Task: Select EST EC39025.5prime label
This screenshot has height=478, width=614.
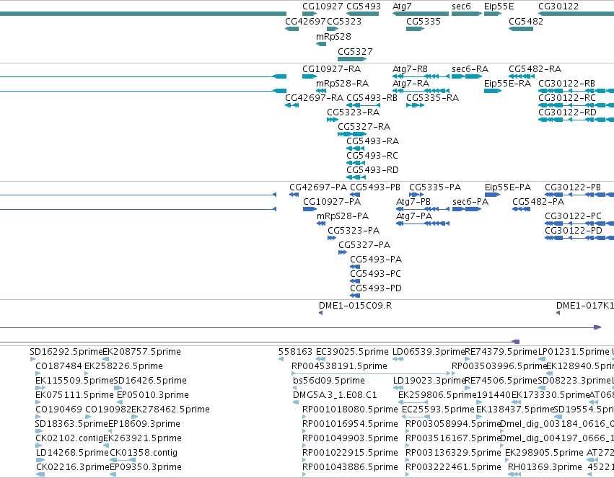Action: [x=352, y=352]
